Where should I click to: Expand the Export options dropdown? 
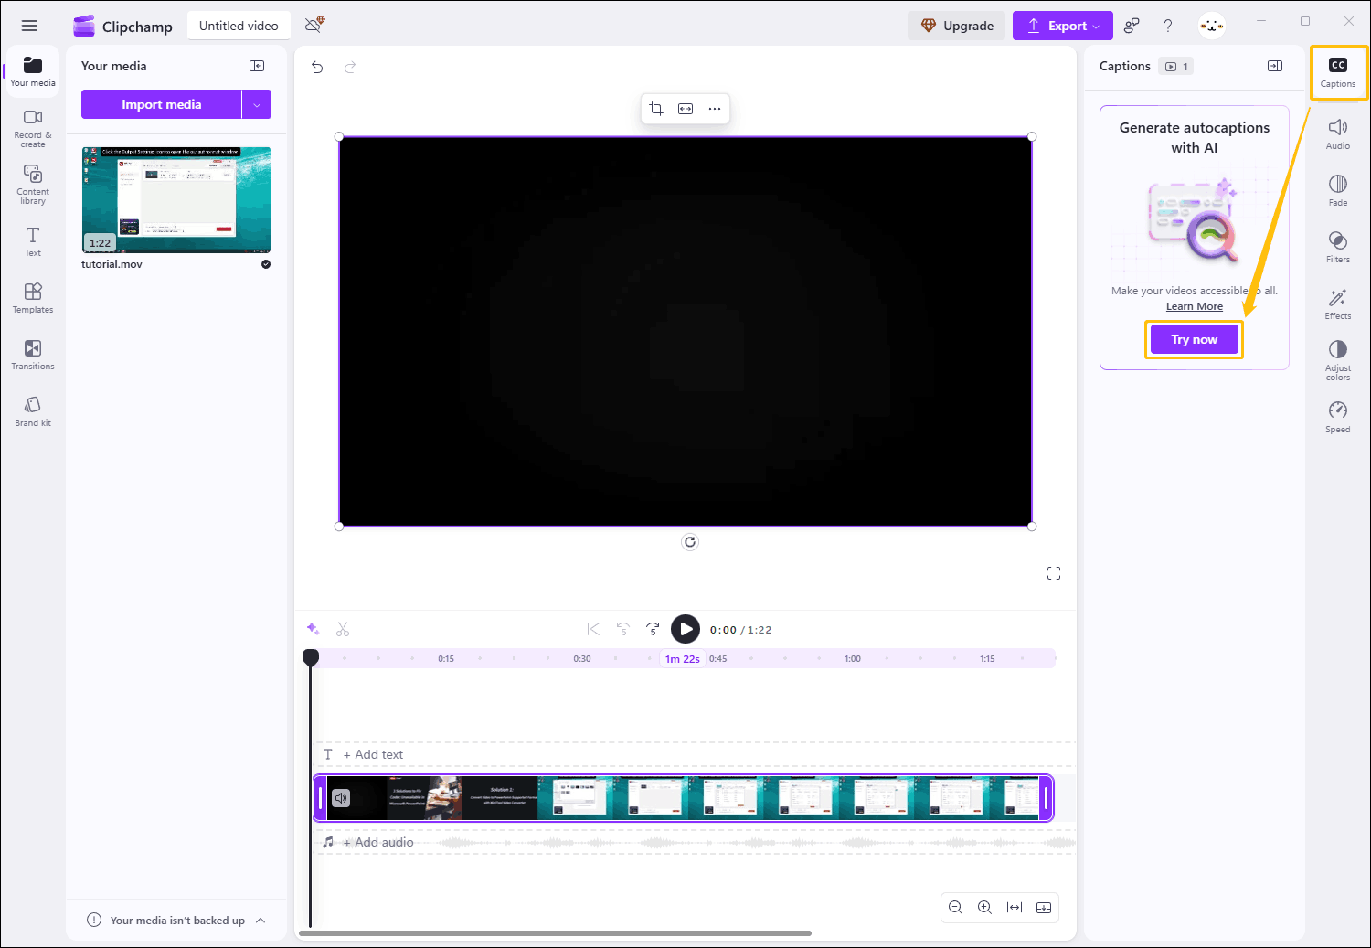point(1096,26)
